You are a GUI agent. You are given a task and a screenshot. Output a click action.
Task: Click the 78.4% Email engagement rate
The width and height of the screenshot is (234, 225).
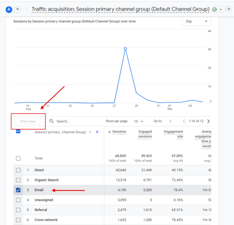click(178, 190)
